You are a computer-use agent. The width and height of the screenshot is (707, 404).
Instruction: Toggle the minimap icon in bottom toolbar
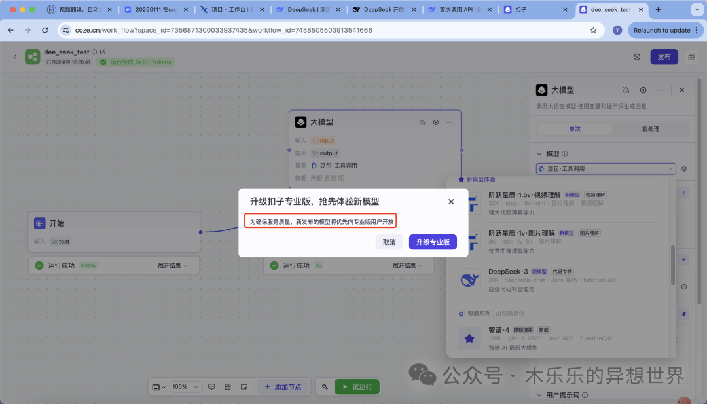(244, 387)
